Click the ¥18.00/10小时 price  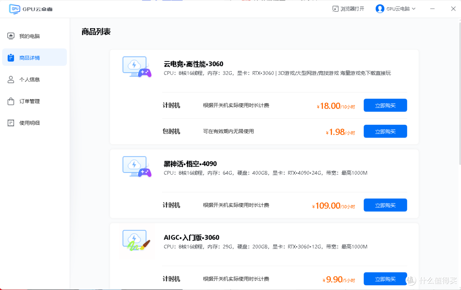(336, 106)
